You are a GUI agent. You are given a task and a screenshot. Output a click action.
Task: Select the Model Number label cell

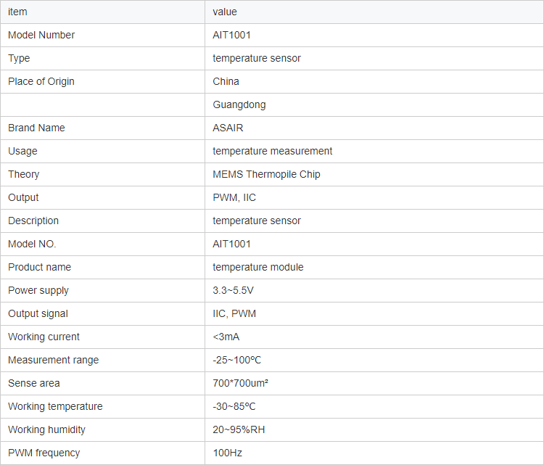[41, 35]
